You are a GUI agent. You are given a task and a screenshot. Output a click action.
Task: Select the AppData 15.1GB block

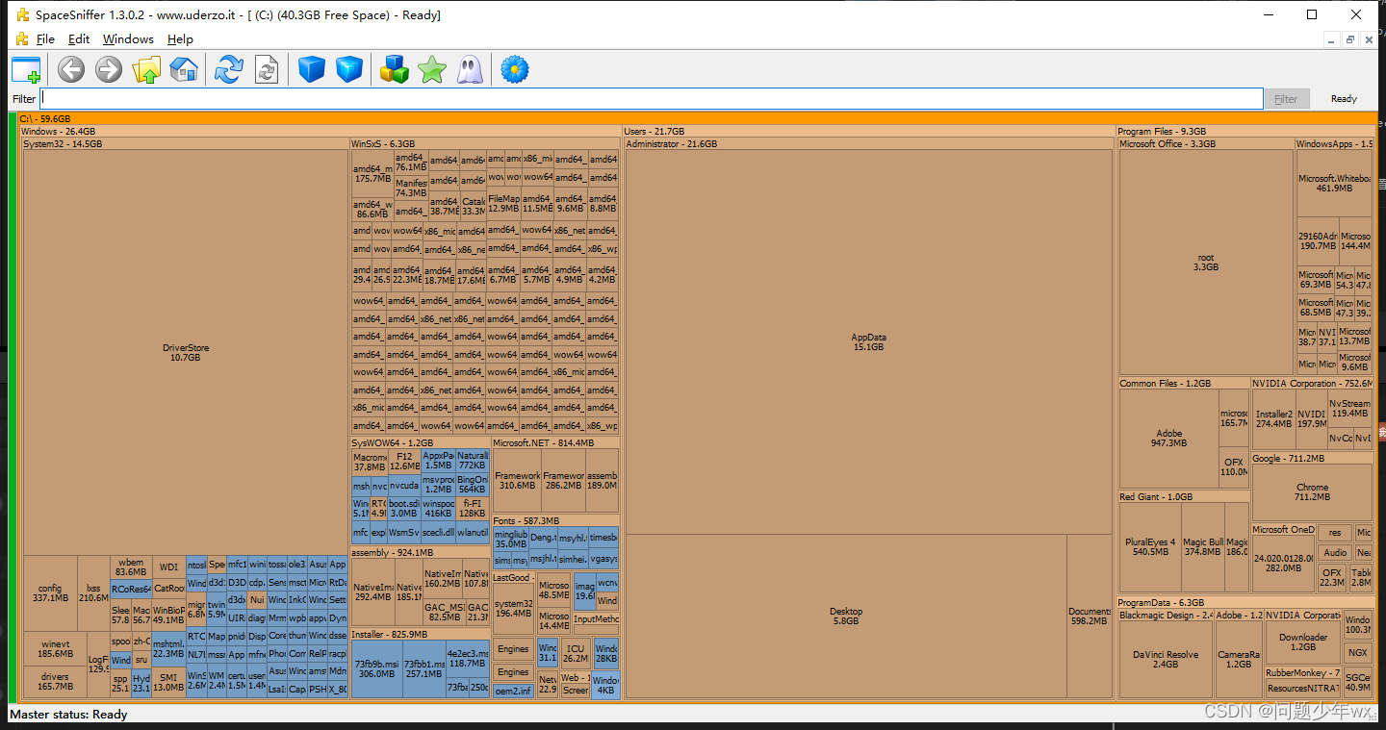point(868,341)
